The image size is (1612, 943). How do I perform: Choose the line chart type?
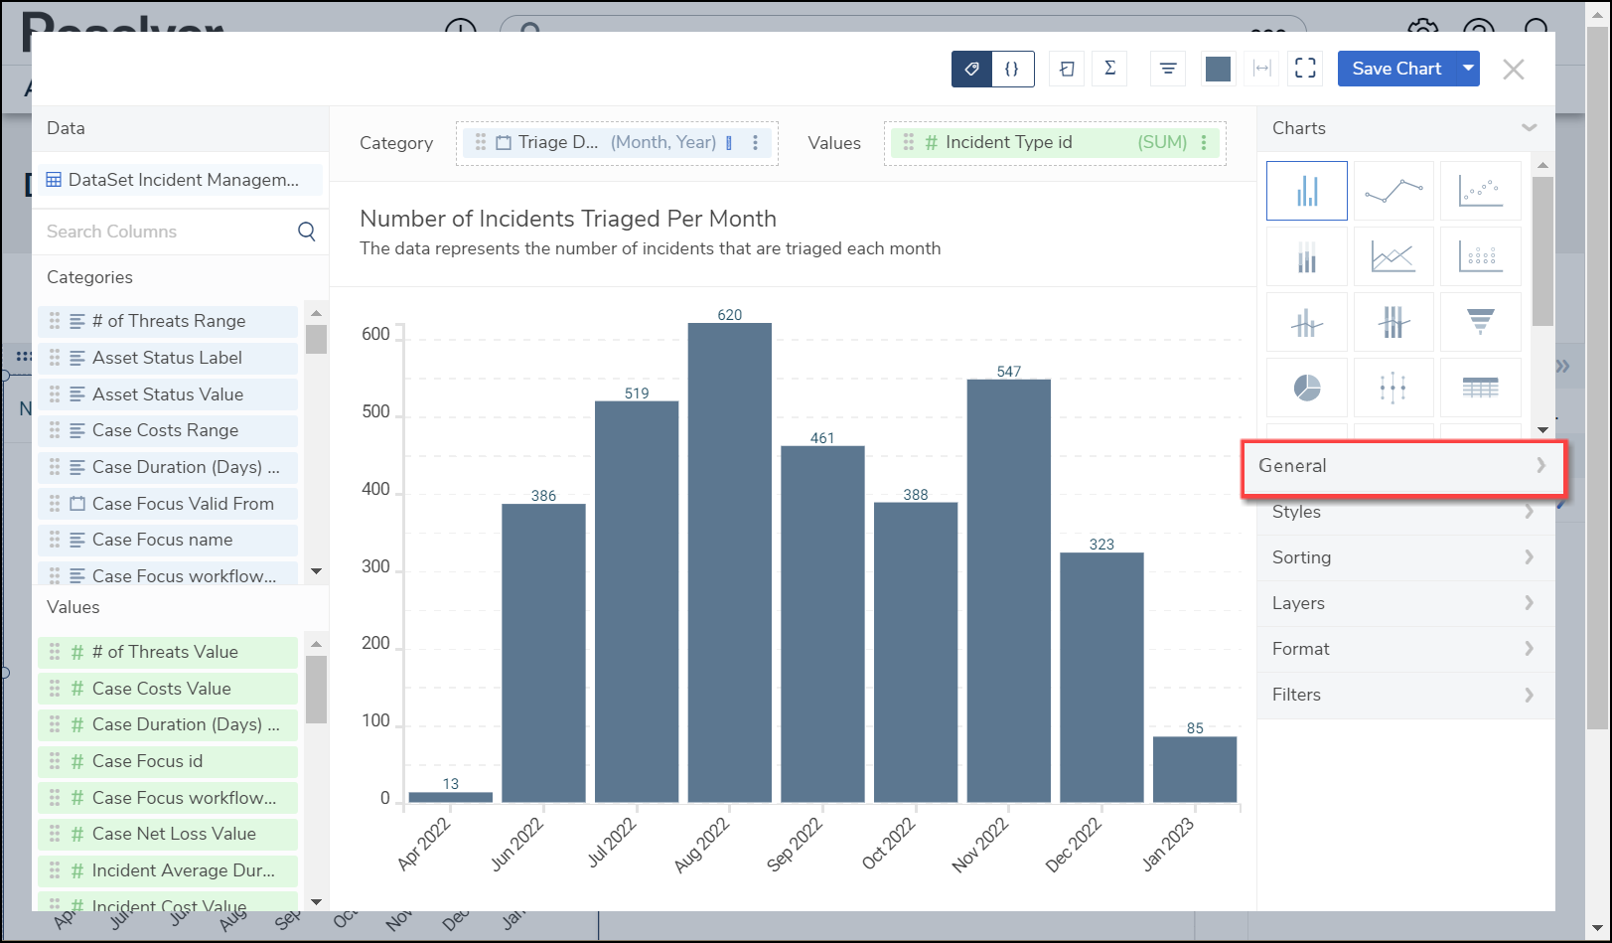tap(1392, 191)
